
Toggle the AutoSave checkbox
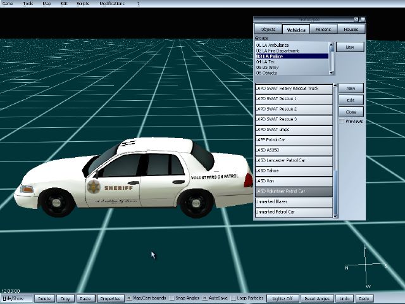point(204,298)
